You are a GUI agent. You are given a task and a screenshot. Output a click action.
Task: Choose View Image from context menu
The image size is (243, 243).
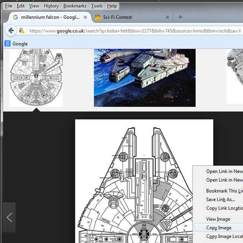pyautogui.click(x=218, y=219)
